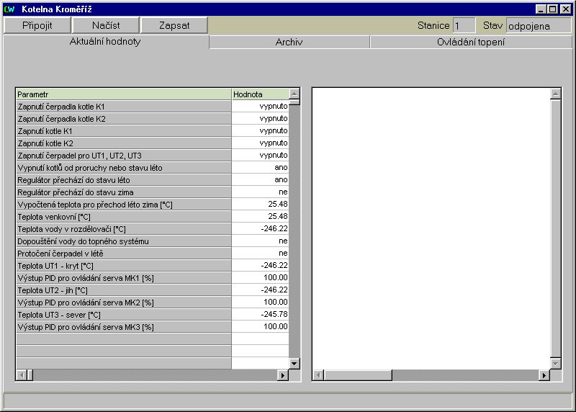Click the Zapsat button
This screenshot has height=412, width=576.
(x=174, y=25)
